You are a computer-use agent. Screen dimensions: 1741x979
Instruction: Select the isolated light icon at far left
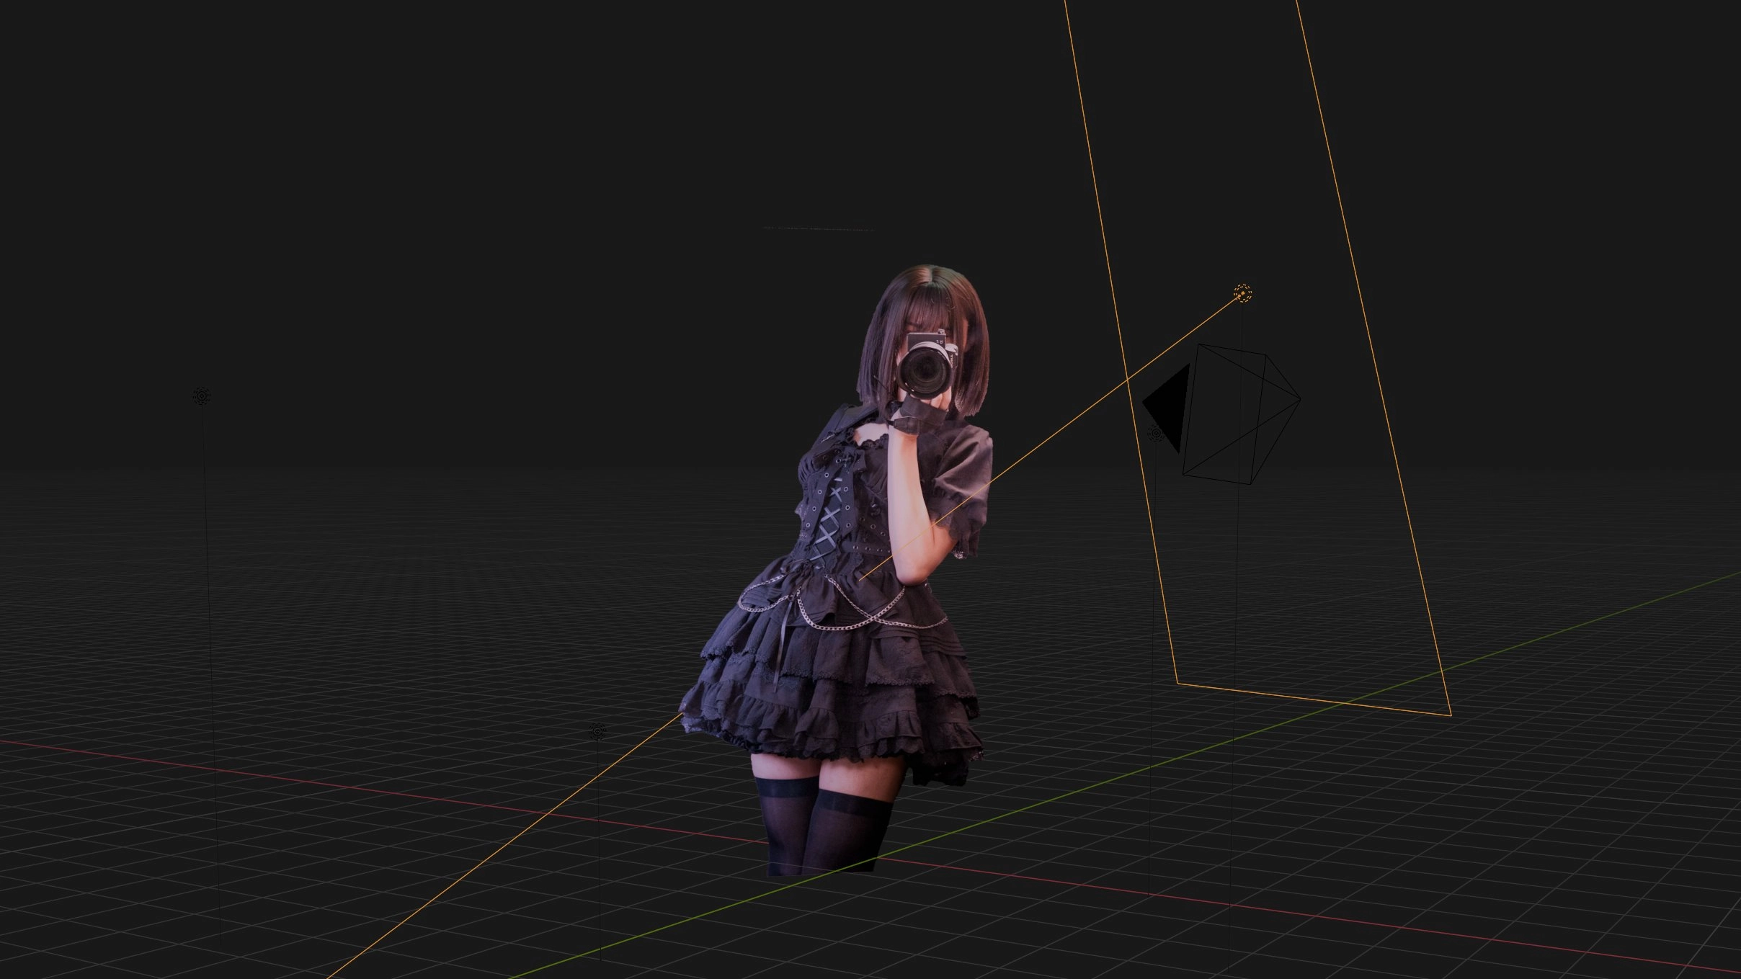coord(202,396)
